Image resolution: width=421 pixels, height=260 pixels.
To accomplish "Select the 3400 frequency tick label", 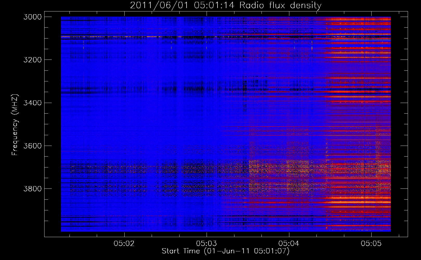I will point(33,103).
